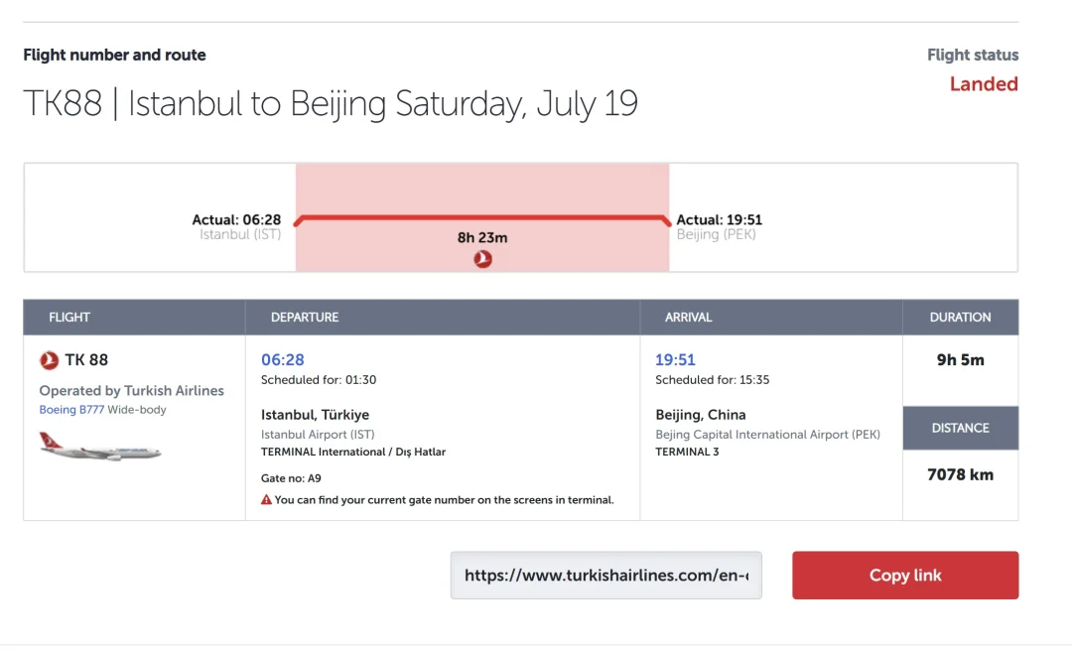Click the red flight progress bar
The width and height of the screenshot is (1072, 653).
[482, 218]
